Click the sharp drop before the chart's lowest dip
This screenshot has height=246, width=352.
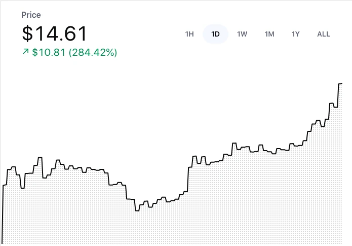point(127,192)
